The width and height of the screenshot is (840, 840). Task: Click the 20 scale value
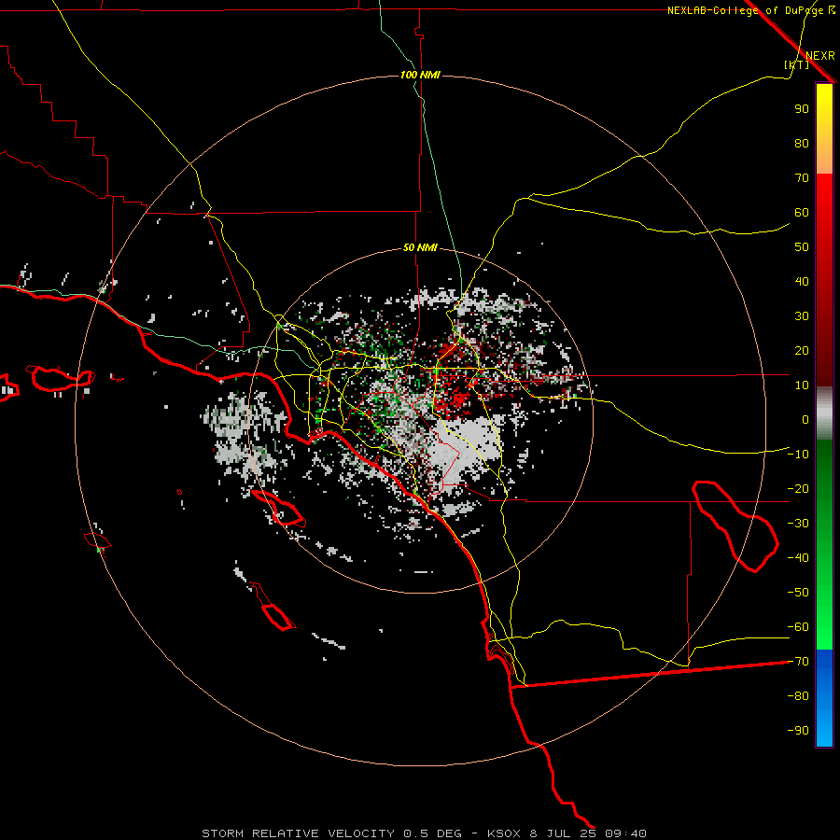pos(802,350)
